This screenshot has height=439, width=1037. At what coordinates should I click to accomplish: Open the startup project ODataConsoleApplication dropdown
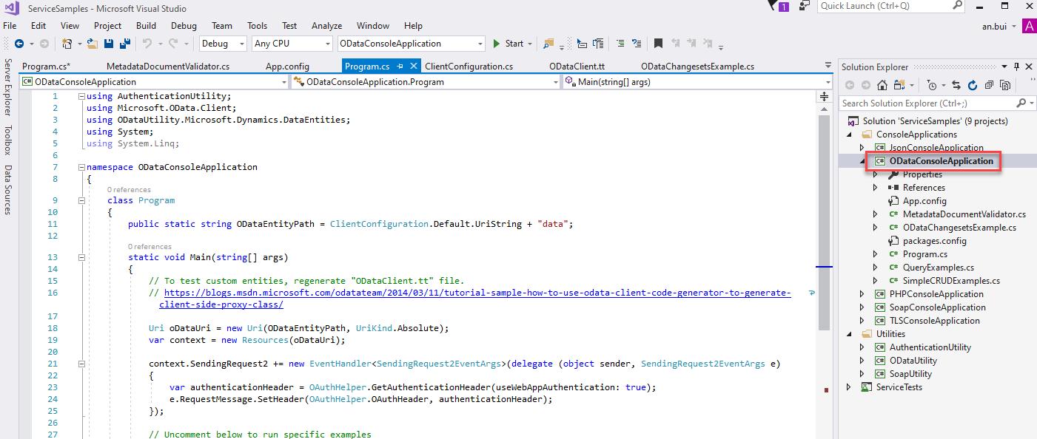coord(411,44)
